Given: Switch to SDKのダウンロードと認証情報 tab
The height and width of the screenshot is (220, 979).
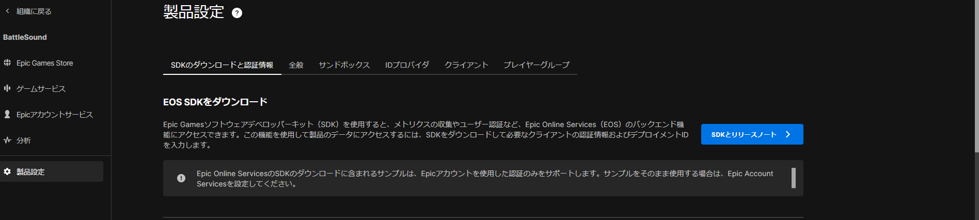Looking at the screenshot, I should click(x=222, y=65).
